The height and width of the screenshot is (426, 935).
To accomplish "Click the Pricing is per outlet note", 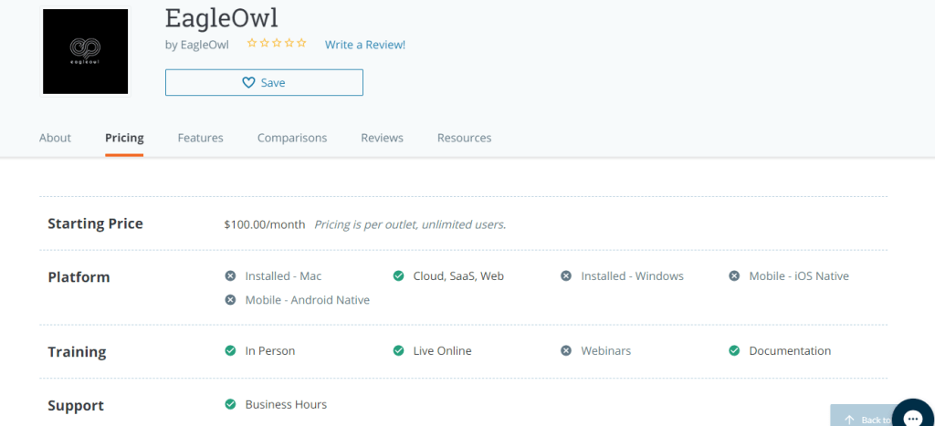I will pyautogui.click(x=410, y=224).
